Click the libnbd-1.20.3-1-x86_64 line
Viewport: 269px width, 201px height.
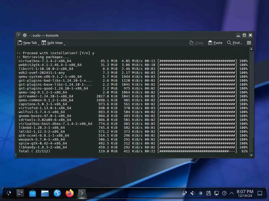tap(133, 128)
